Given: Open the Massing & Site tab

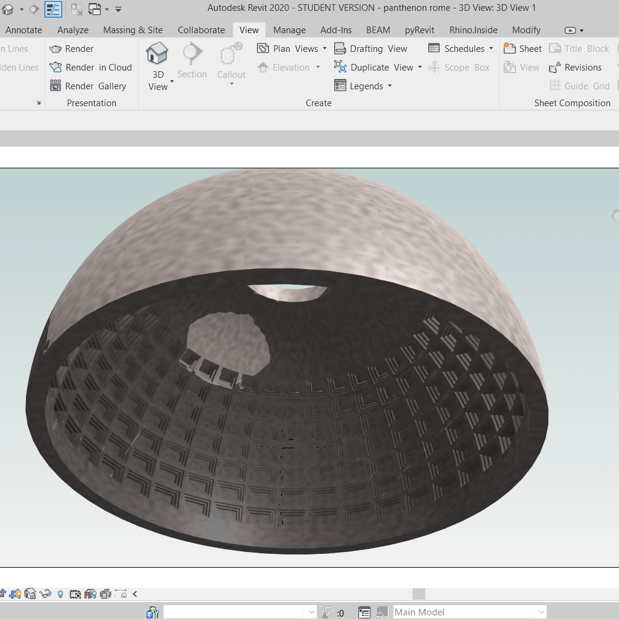Looking at the screenshot, I should coord(133,30).
